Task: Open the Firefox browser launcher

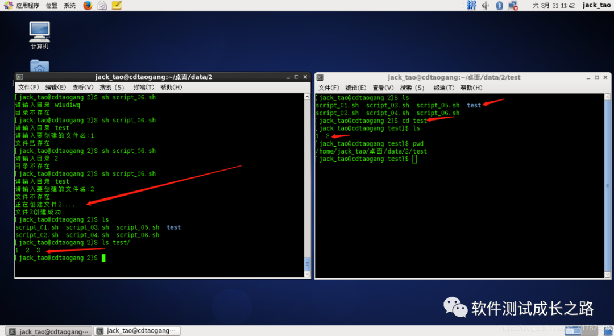Action: [88, 5]
